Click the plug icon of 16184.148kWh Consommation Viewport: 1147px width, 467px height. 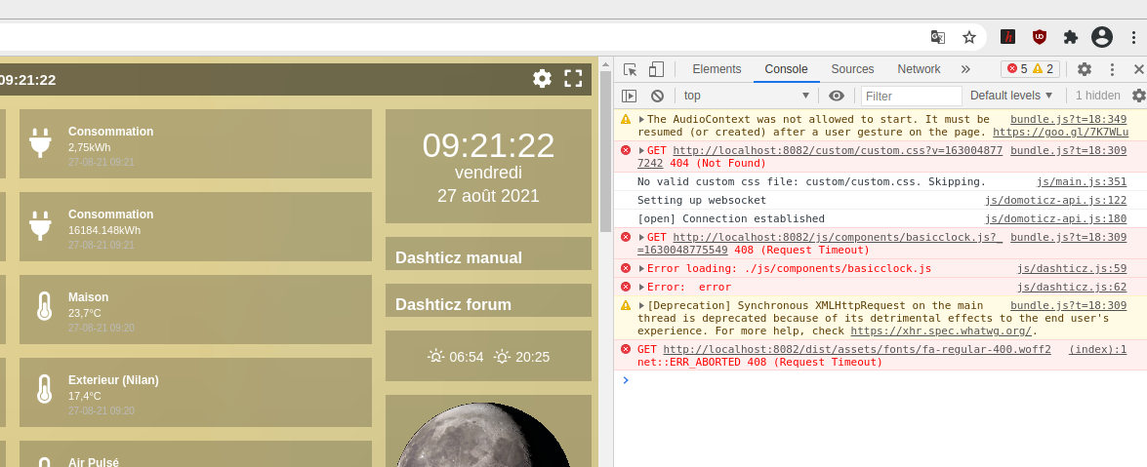[40, 226]
